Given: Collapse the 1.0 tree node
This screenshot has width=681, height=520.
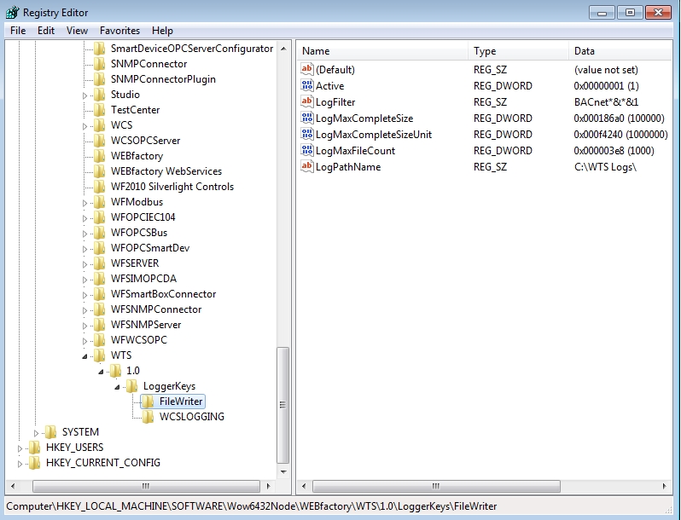Looking at the screenshot, I should pyautogui.click(x=102, y=372).
